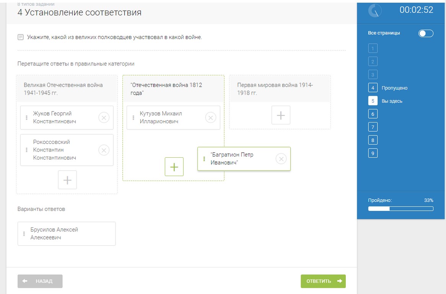Jump to page 1 in navigator
The height and width of the screenshot is (294, 446).
pyautogui.click(x=373, y=49)
